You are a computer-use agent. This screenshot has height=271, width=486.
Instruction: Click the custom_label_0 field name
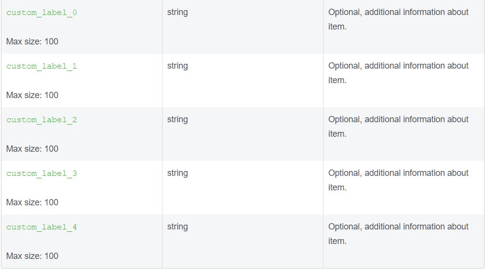click(x=42, y=13)
